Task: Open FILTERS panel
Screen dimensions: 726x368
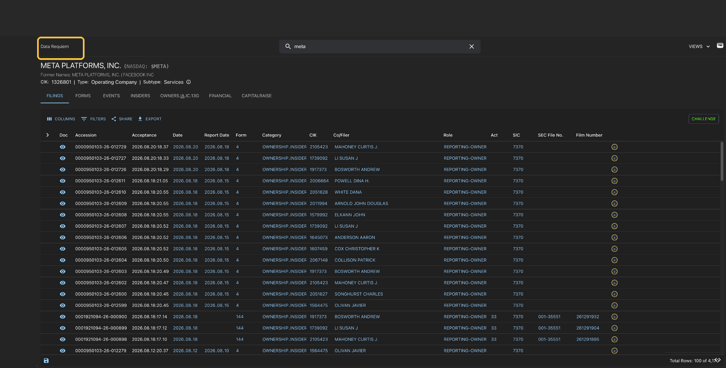Action: point(93,119)
